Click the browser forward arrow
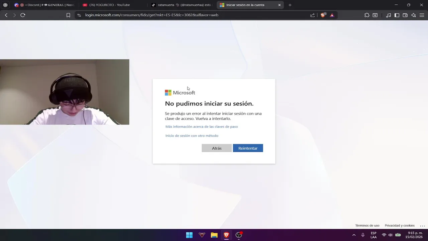The image size is (428, 241). 14,15
